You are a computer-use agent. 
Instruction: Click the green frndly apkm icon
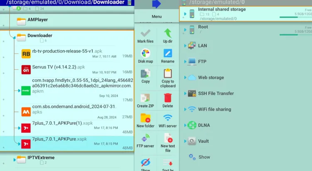pyautogui.click(x=26, y=91)
